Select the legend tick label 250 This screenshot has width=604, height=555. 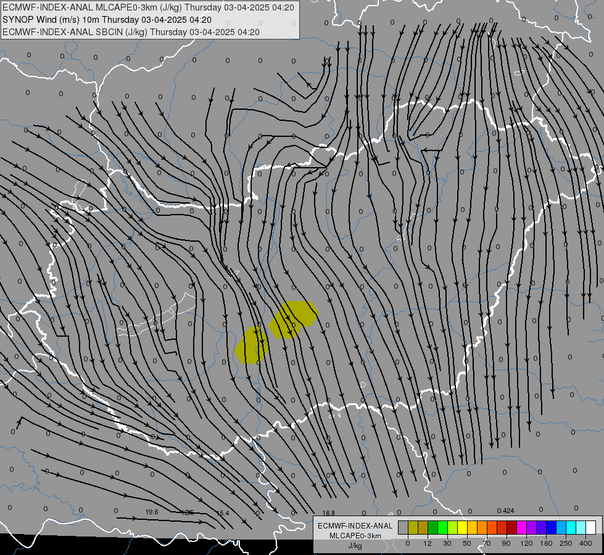coord(566,543)
